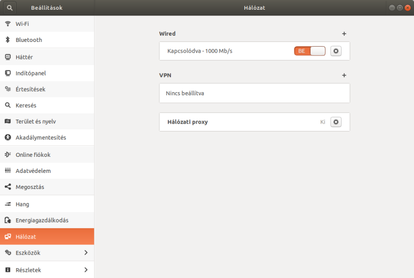Image resolution: width=414 pixels, height=278 pixels.
Task: Select the Megosztás share icon
Action: [8, 187]
